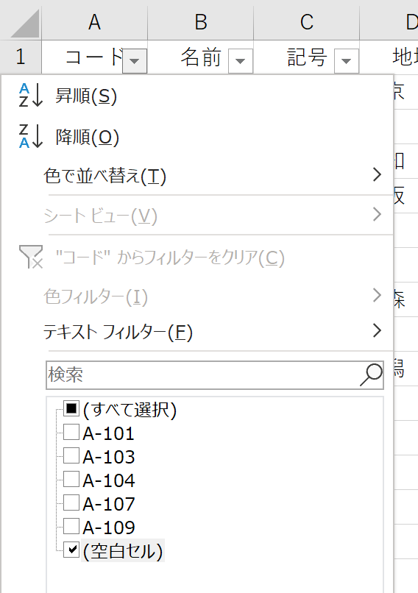The height and width of the screenshot is (593, 418).
Task: Check the A-101 checkbox
Action: (x=71, y=433)
